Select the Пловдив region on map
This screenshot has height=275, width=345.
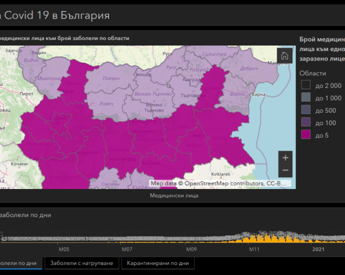[119, 149]
